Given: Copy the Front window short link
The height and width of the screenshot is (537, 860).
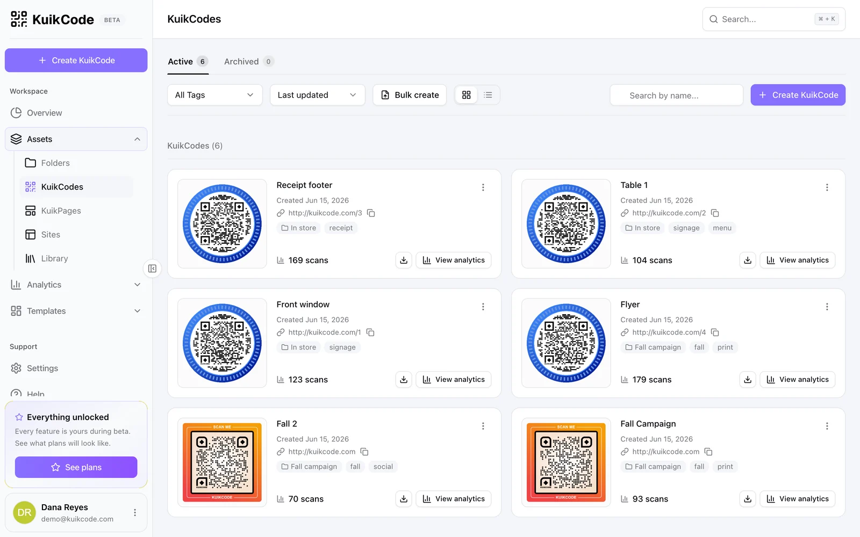Looking at the screenshot, I should (x=370, y=332).
